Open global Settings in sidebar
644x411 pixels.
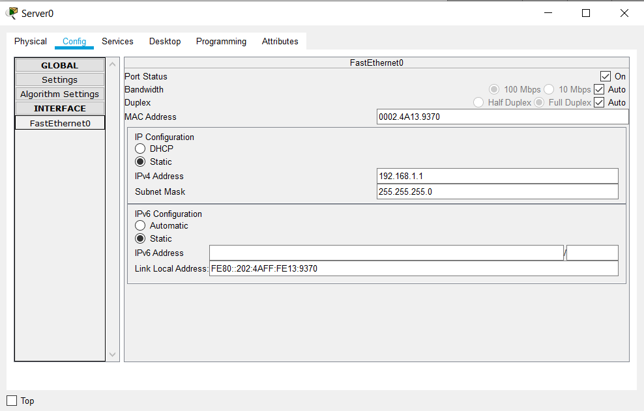tap(60, 79)
